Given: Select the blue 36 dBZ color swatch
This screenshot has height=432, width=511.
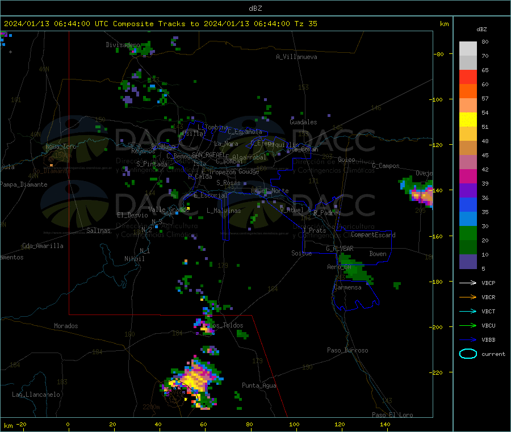Looking at the screenshot, I should click(468, 204).
